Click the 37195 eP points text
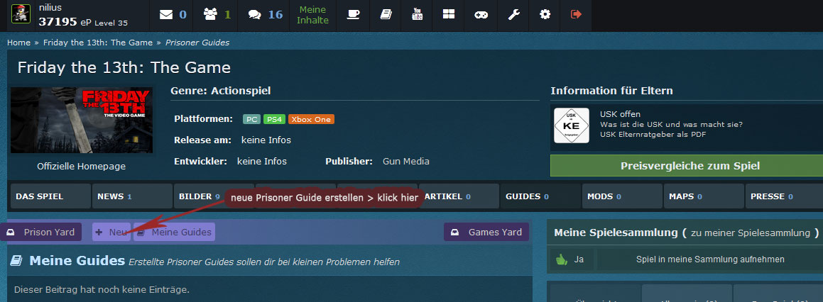Image resolution: width=823 pixels, height=302 pixels. tap(65, 22)
